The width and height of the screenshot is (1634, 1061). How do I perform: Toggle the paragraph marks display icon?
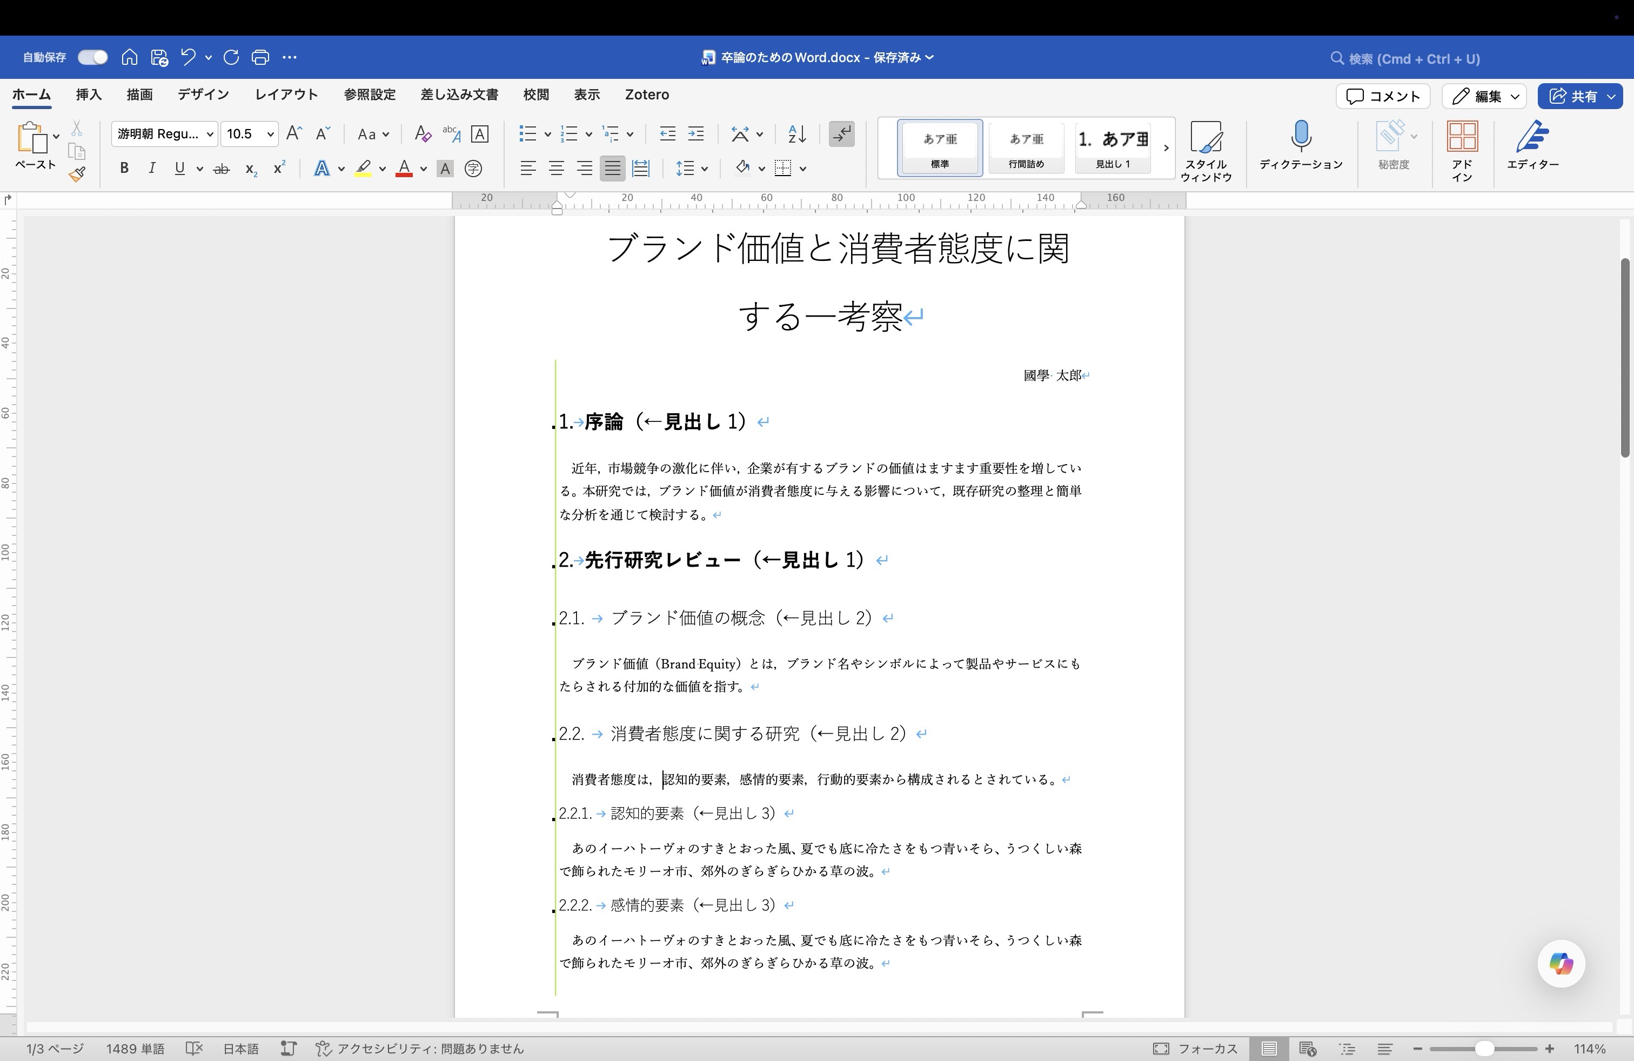[x=841, y=135]
